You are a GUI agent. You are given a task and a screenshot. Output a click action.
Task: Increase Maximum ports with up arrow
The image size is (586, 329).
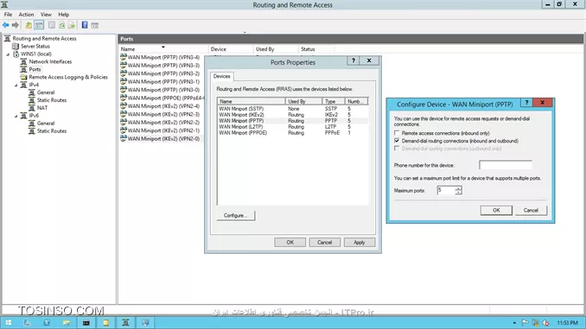459,188
